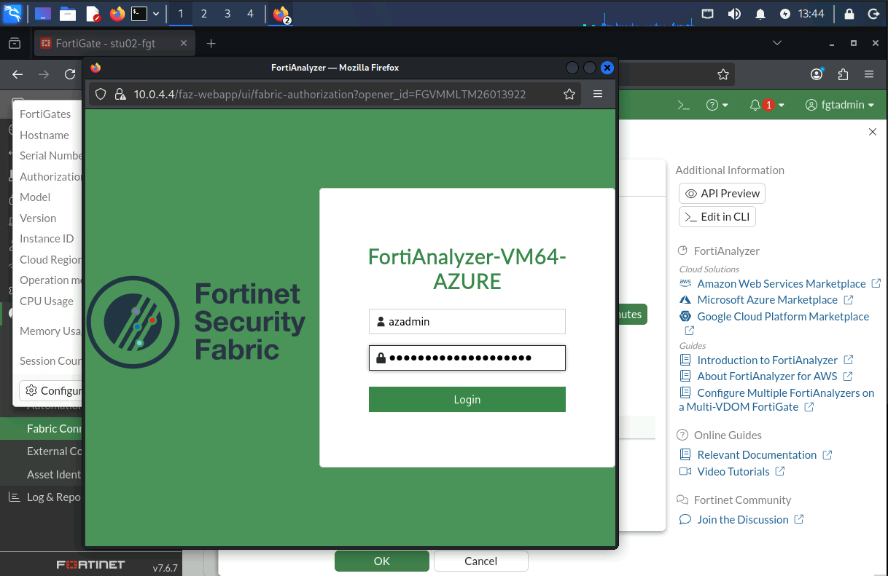Click the bookmark star in FortiAnalyzer popup address bar
Screen dimensions: 888x576
pyautogui.click(x=569, y=94)
